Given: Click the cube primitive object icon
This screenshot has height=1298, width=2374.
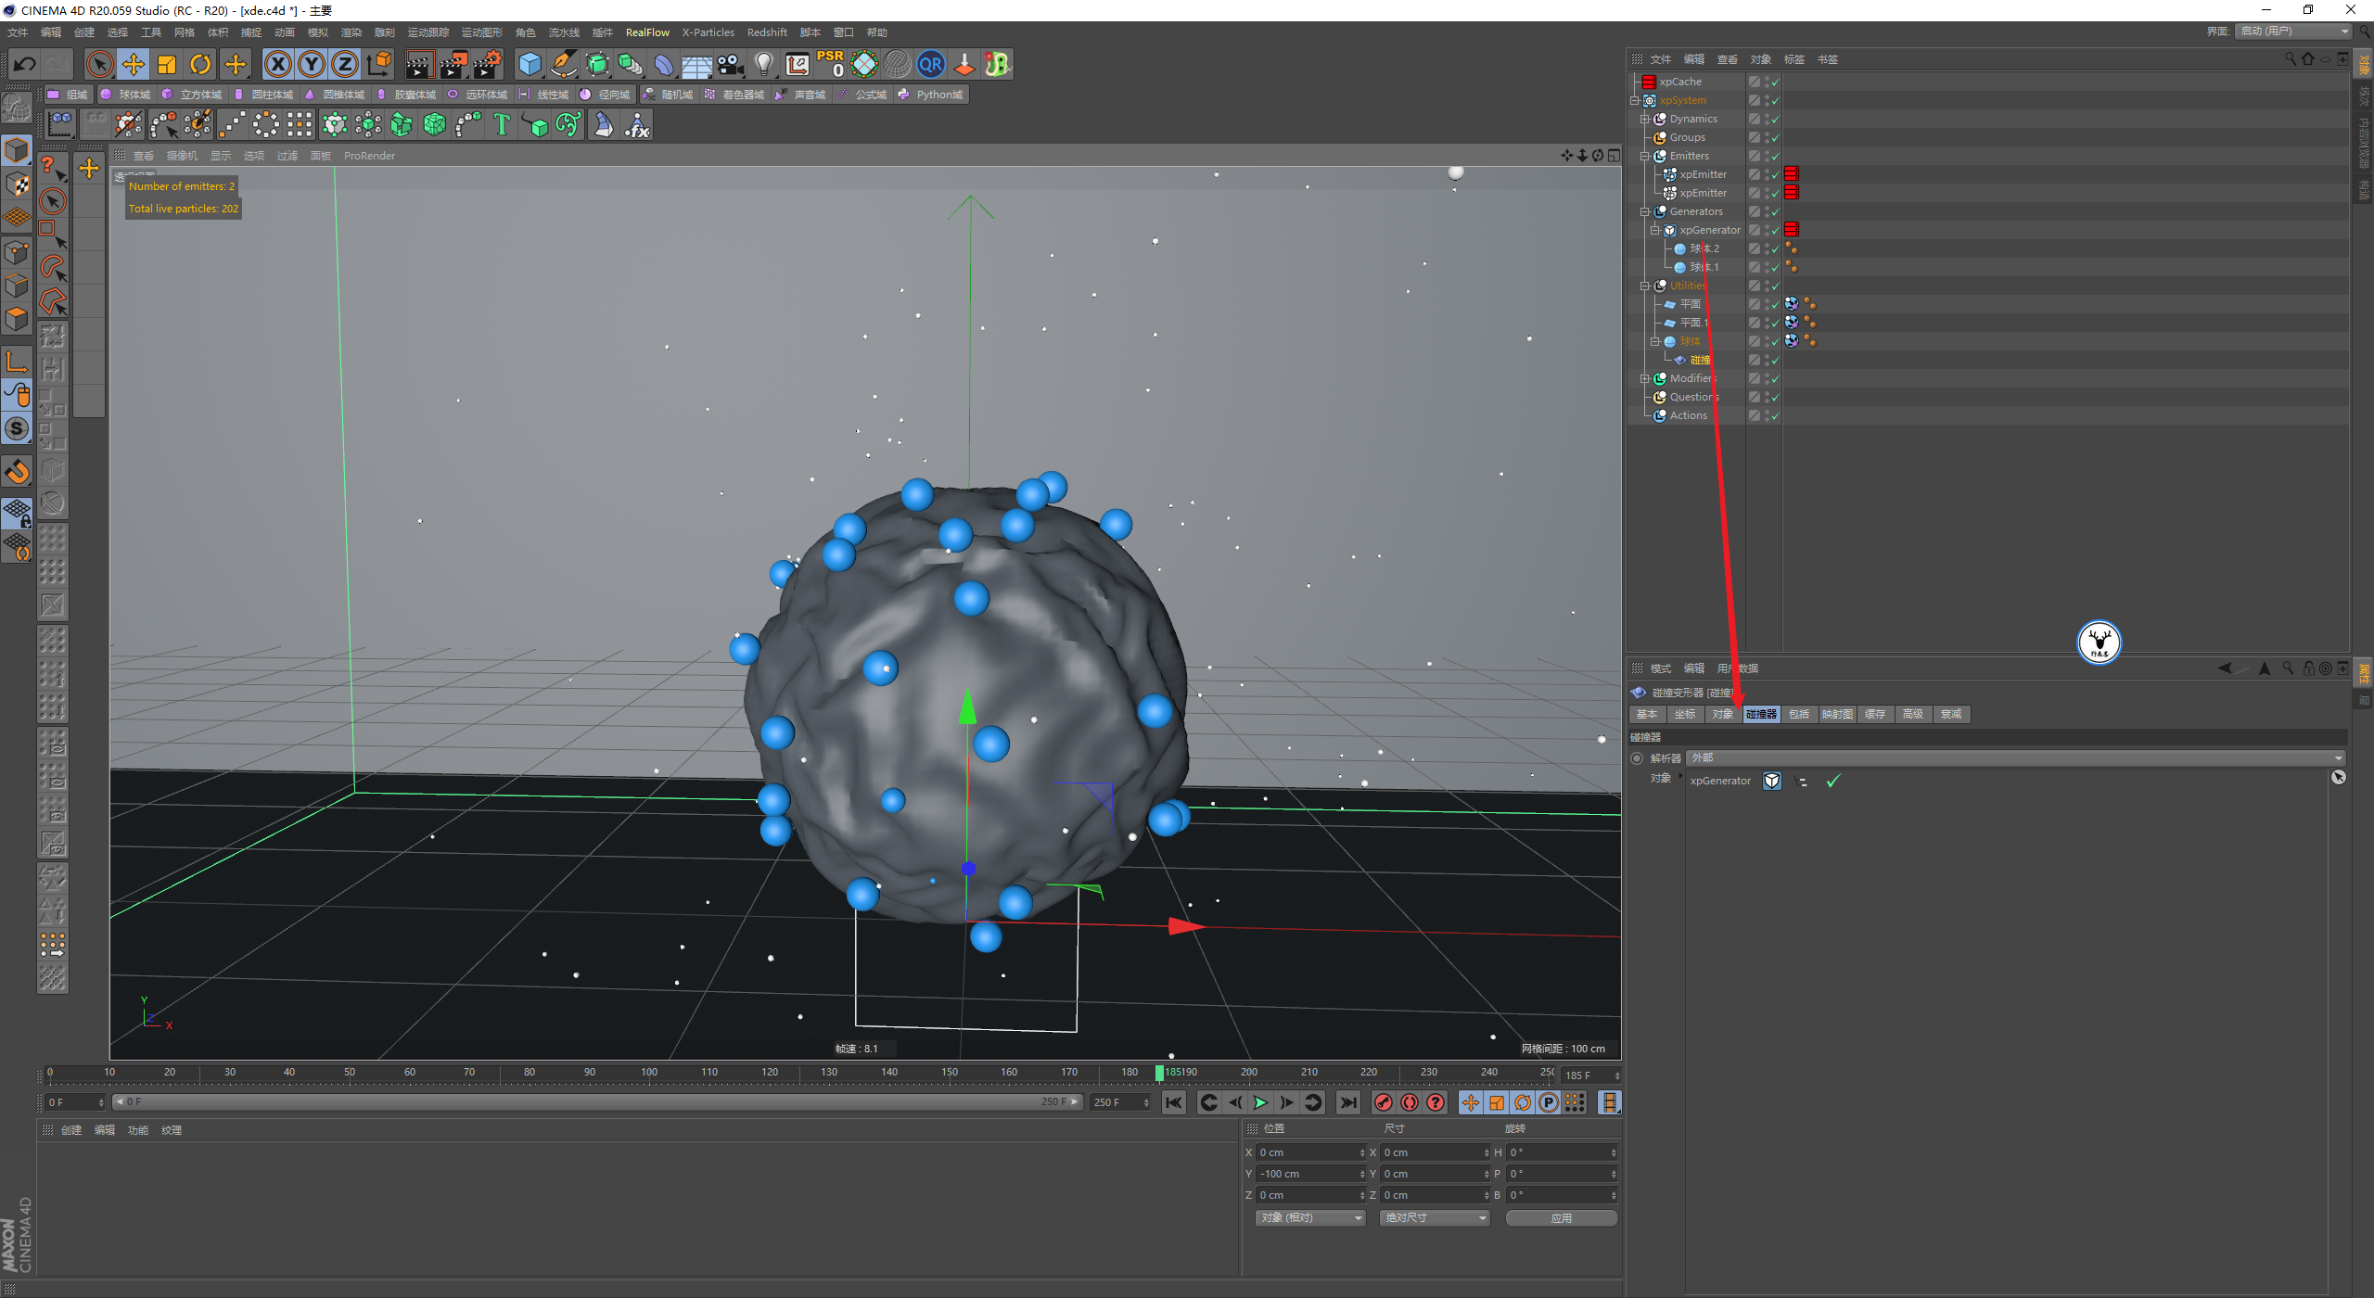Looking at the screenshot, I should coord(530,64).
